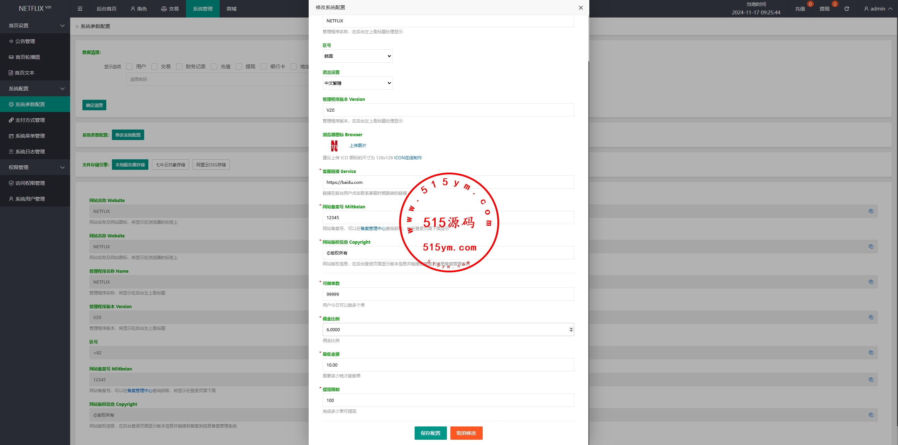898x445 pixels.
Task: Click copy icon beside first NETFLIX website field
Action: (x=871, y=211)
